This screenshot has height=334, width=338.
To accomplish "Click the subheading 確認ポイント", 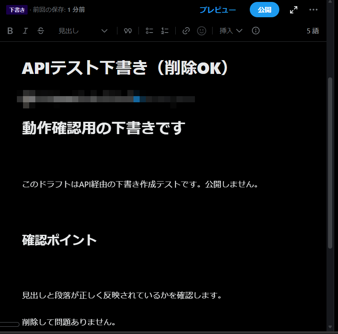I will [59, 240].
